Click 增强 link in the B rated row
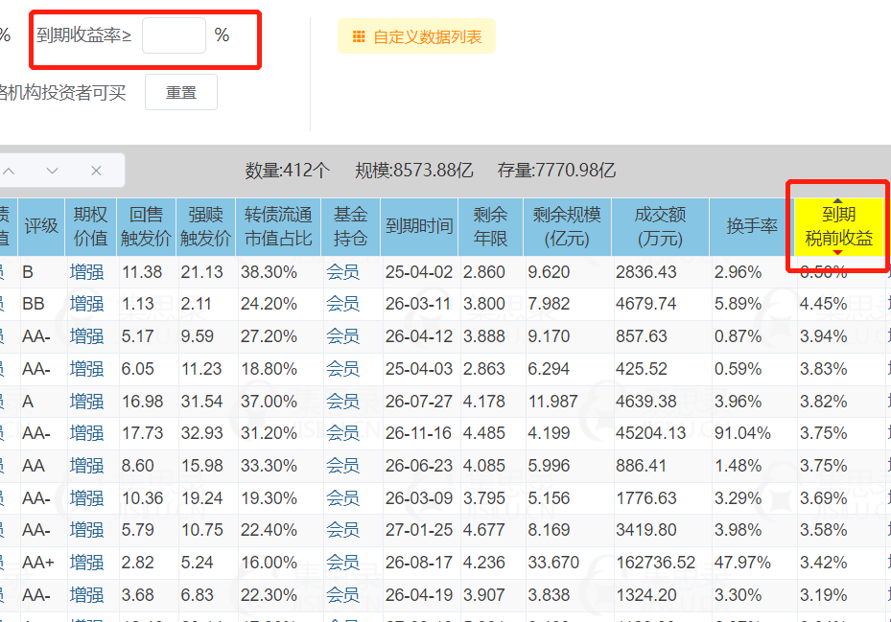Screen dimensions: 891x622 [87, 272]
